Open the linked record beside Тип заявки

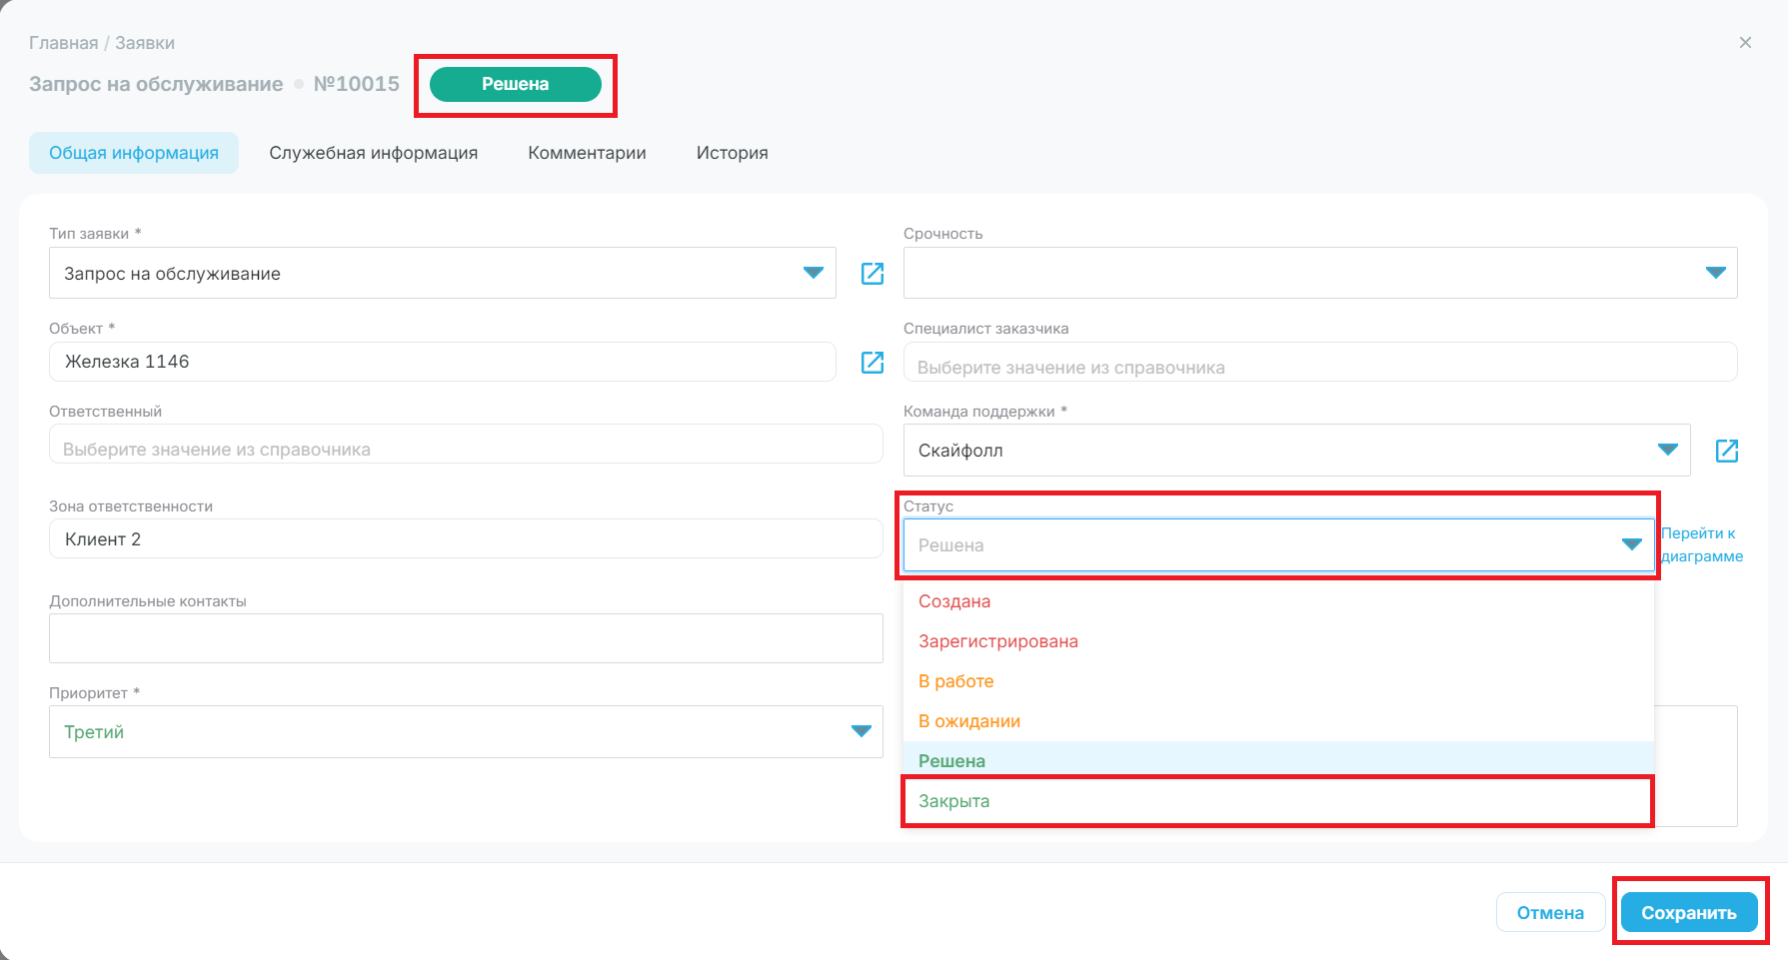pos(873,274)
